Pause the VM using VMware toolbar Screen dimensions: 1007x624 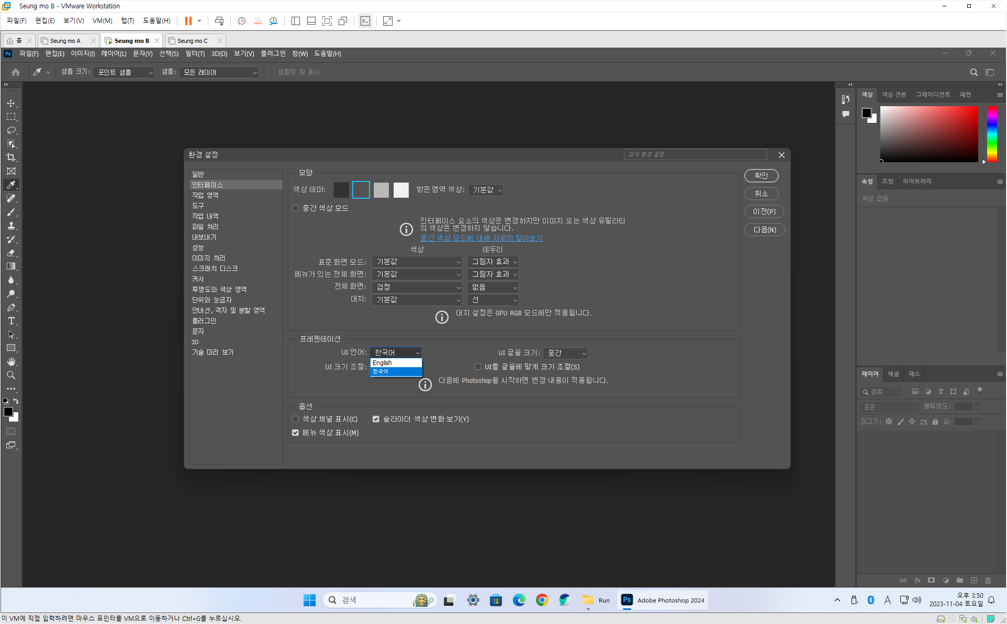[x=188, y=21]
